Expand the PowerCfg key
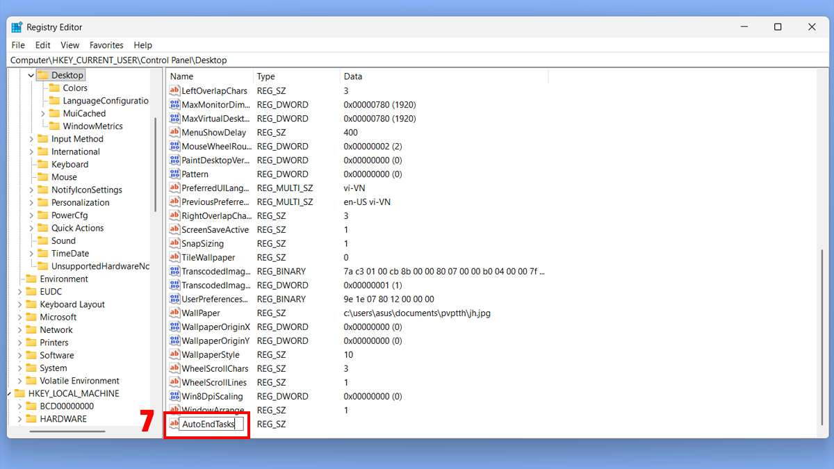 click(x=31, y=215)
